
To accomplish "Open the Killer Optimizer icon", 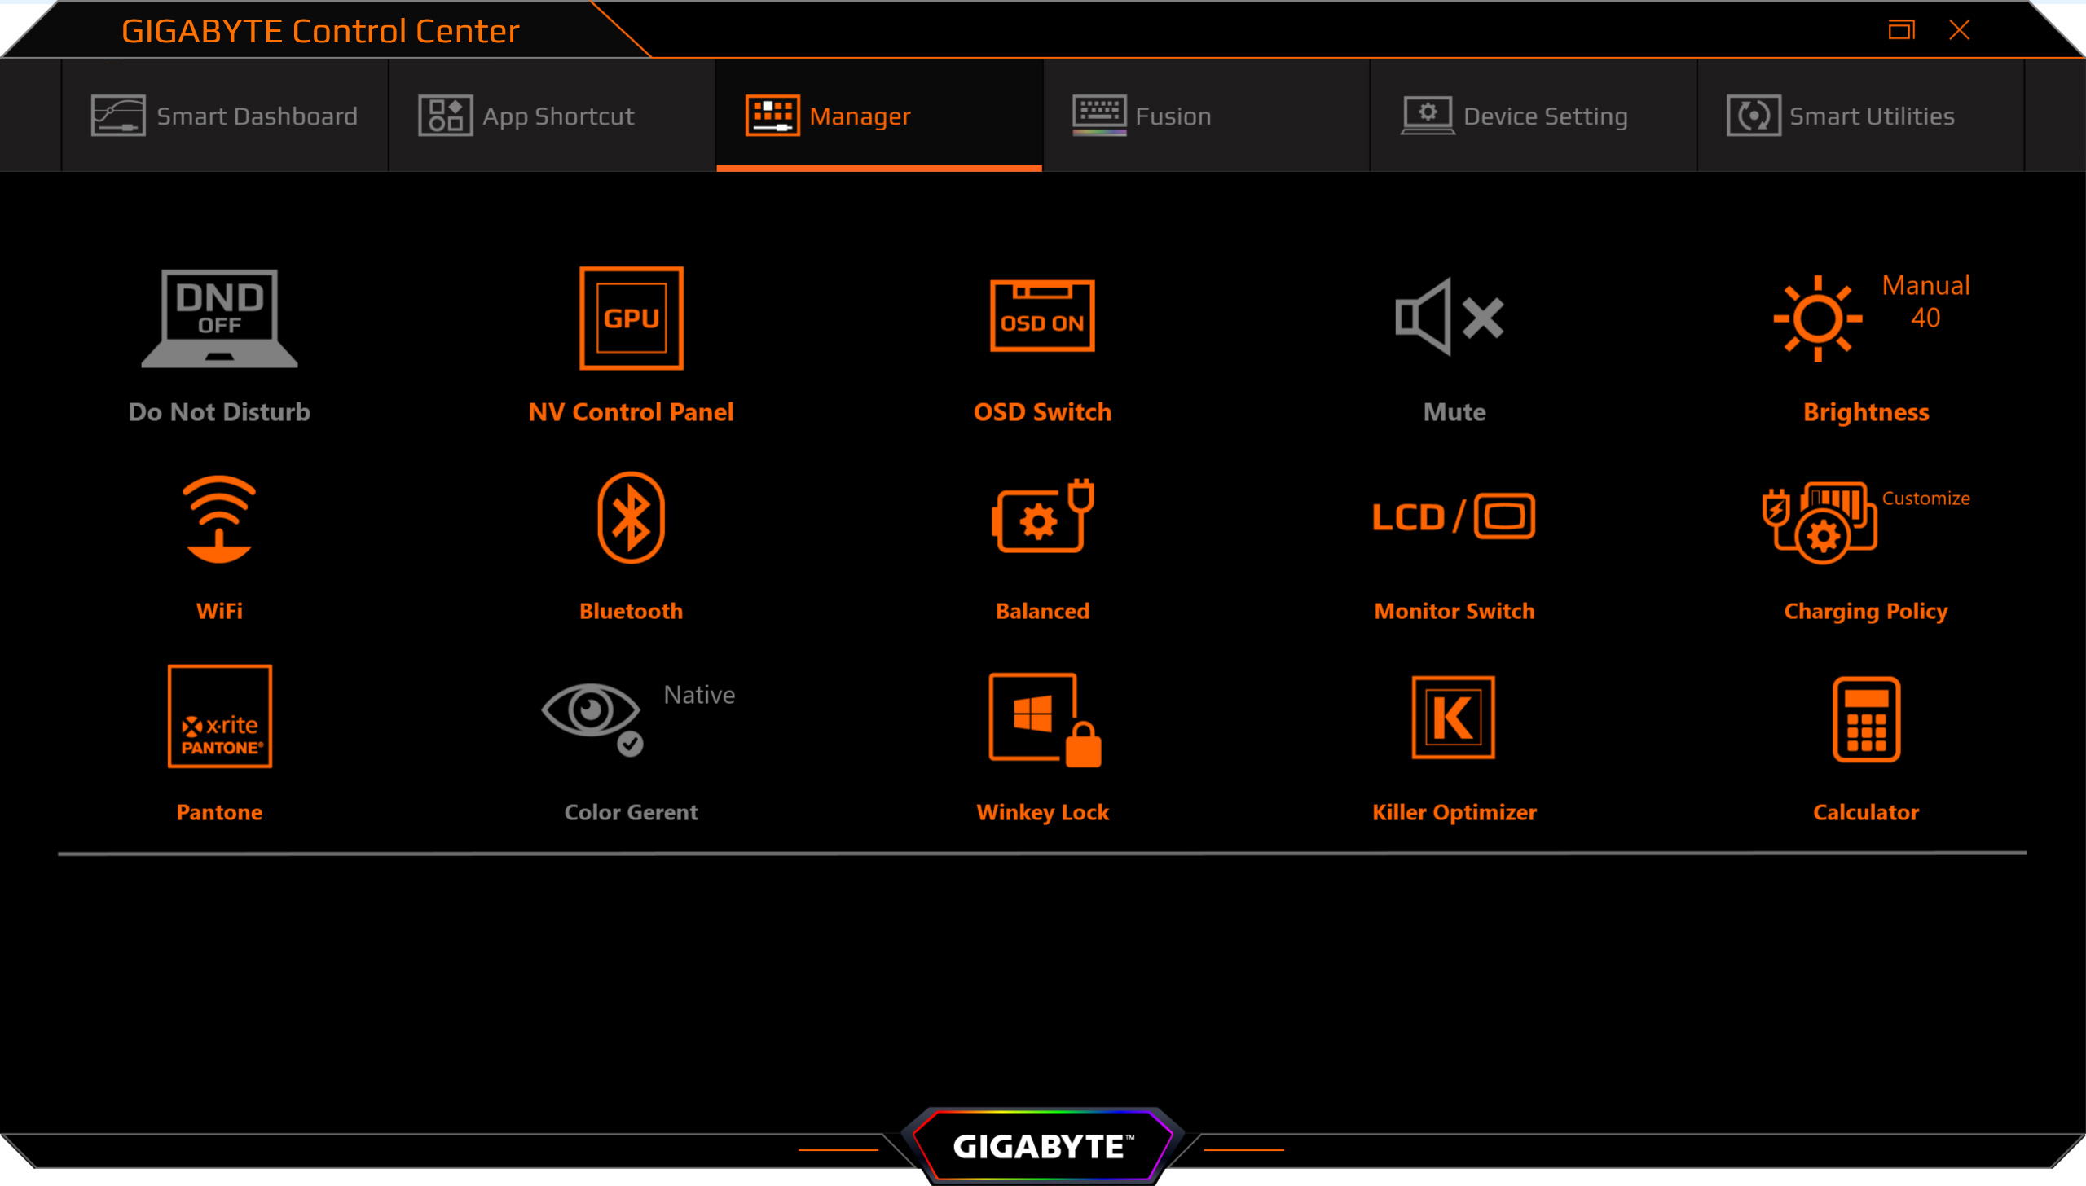I will click(x=1454, y=718).
